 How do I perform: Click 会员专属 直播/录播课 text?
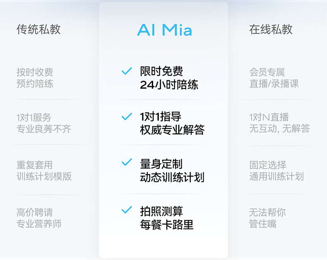click(274, 78)
